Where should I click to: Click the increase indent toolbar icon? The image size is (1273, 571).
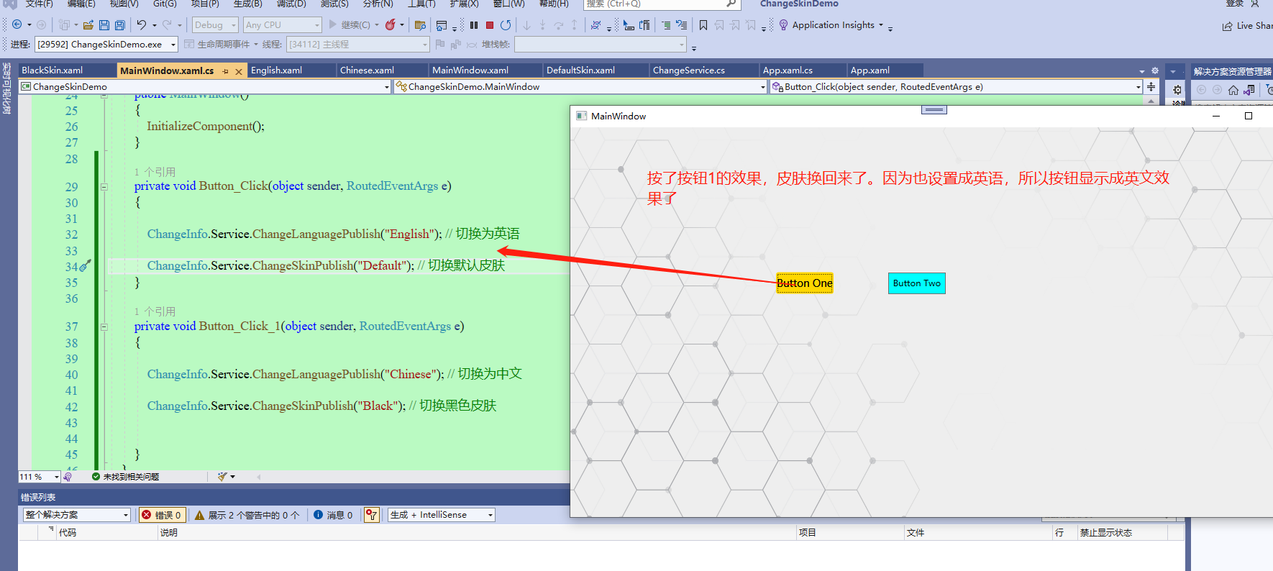point(644,25)
